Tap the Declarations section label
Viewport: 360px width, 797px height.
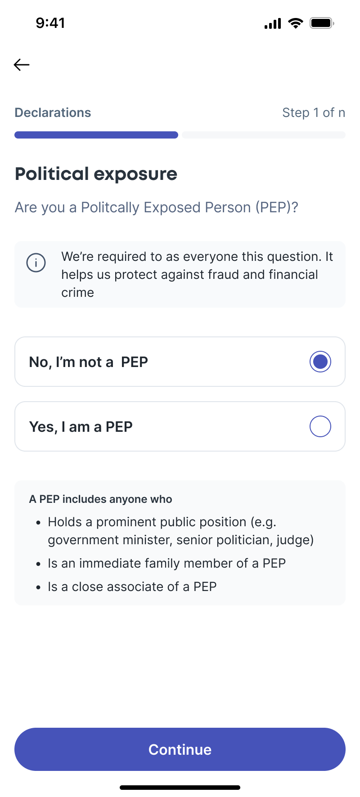click(53, 112)
